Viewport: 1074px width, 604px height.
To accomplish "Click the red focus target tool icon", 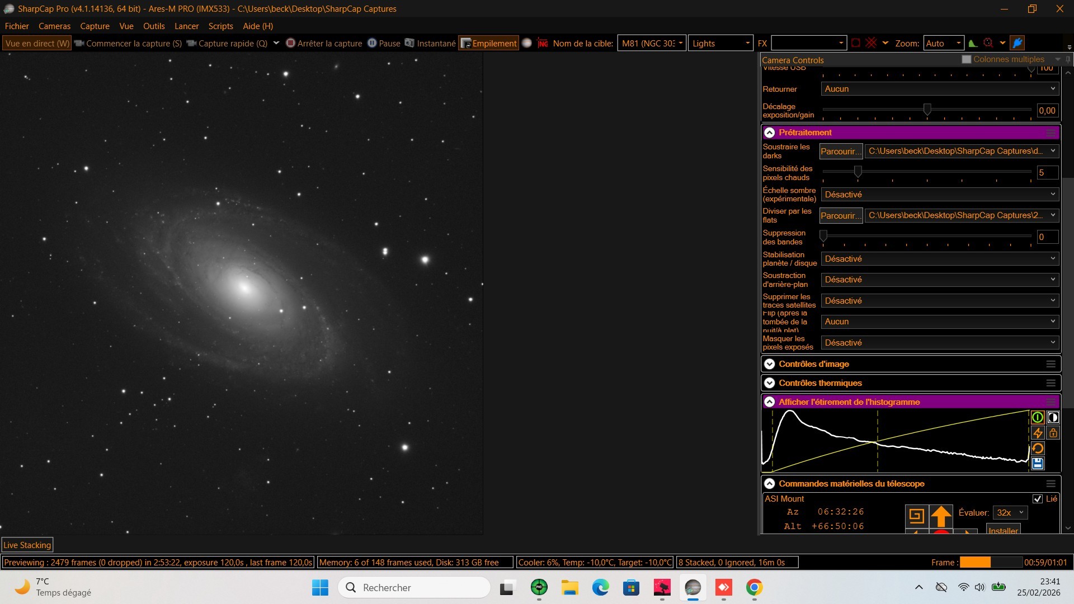I will pyautogui.click(x=988, y=43).
